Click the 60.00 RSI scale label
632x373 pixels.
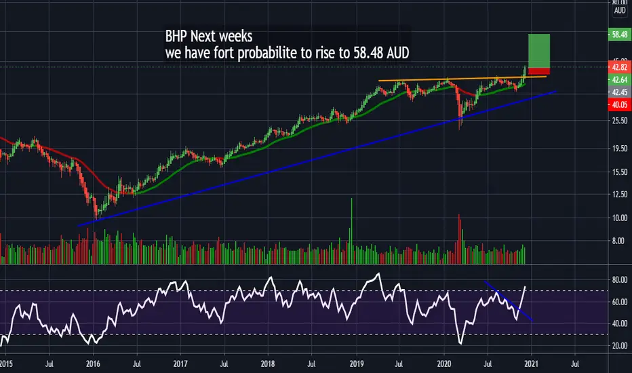click(620, 302)
